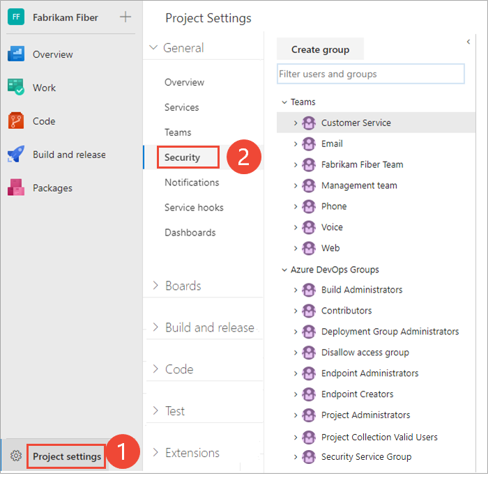Screen dimensions: 488x480
Task: Open the Work hub label
Action: (44, 87)
